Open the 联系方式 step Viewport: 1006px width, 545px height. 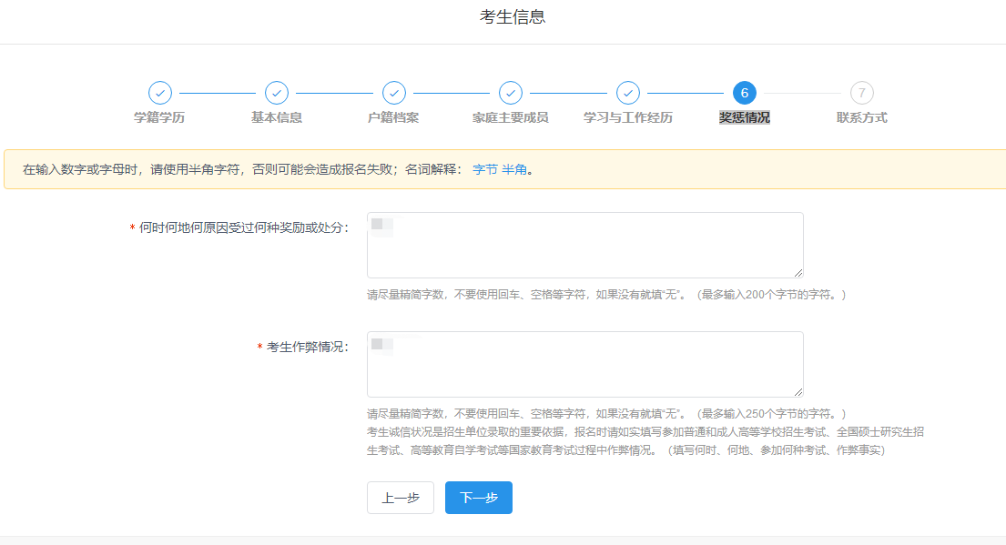click(860, 117)
